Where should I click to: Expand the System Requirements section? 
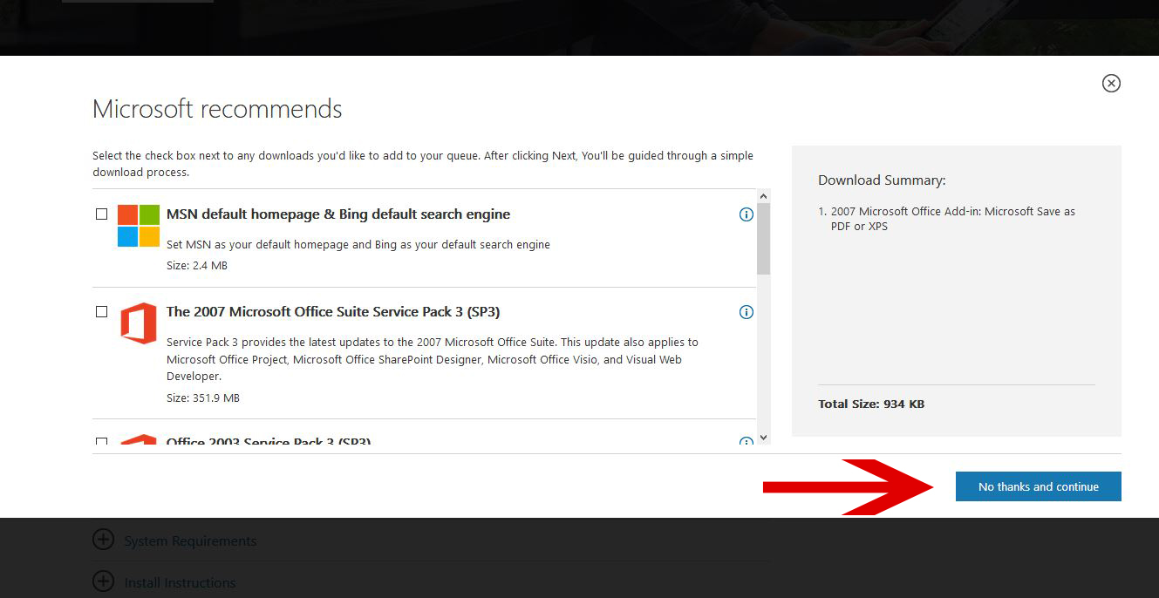point(189,540)
